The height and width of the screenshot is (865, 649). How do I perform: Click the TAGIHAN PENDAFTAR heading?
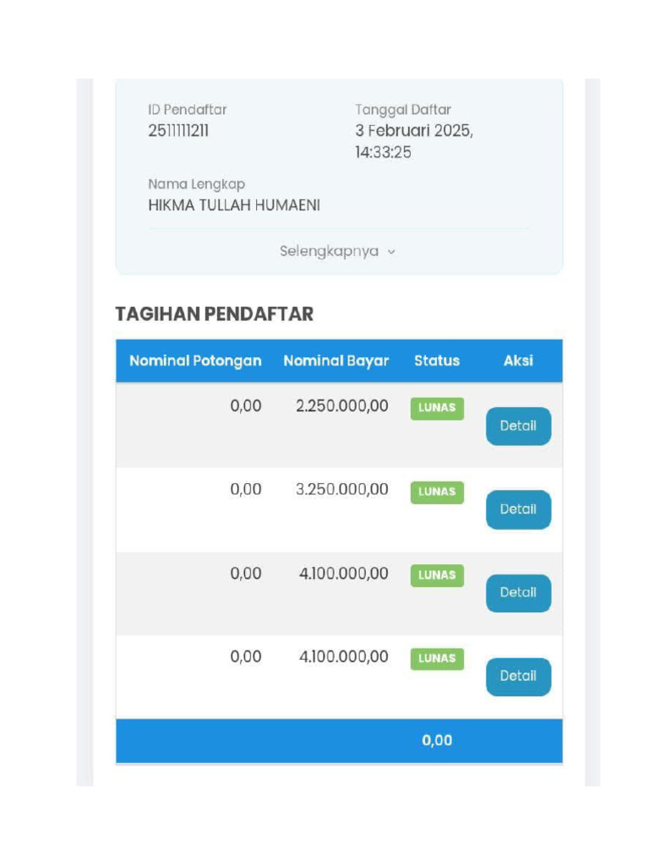(214, 314)
